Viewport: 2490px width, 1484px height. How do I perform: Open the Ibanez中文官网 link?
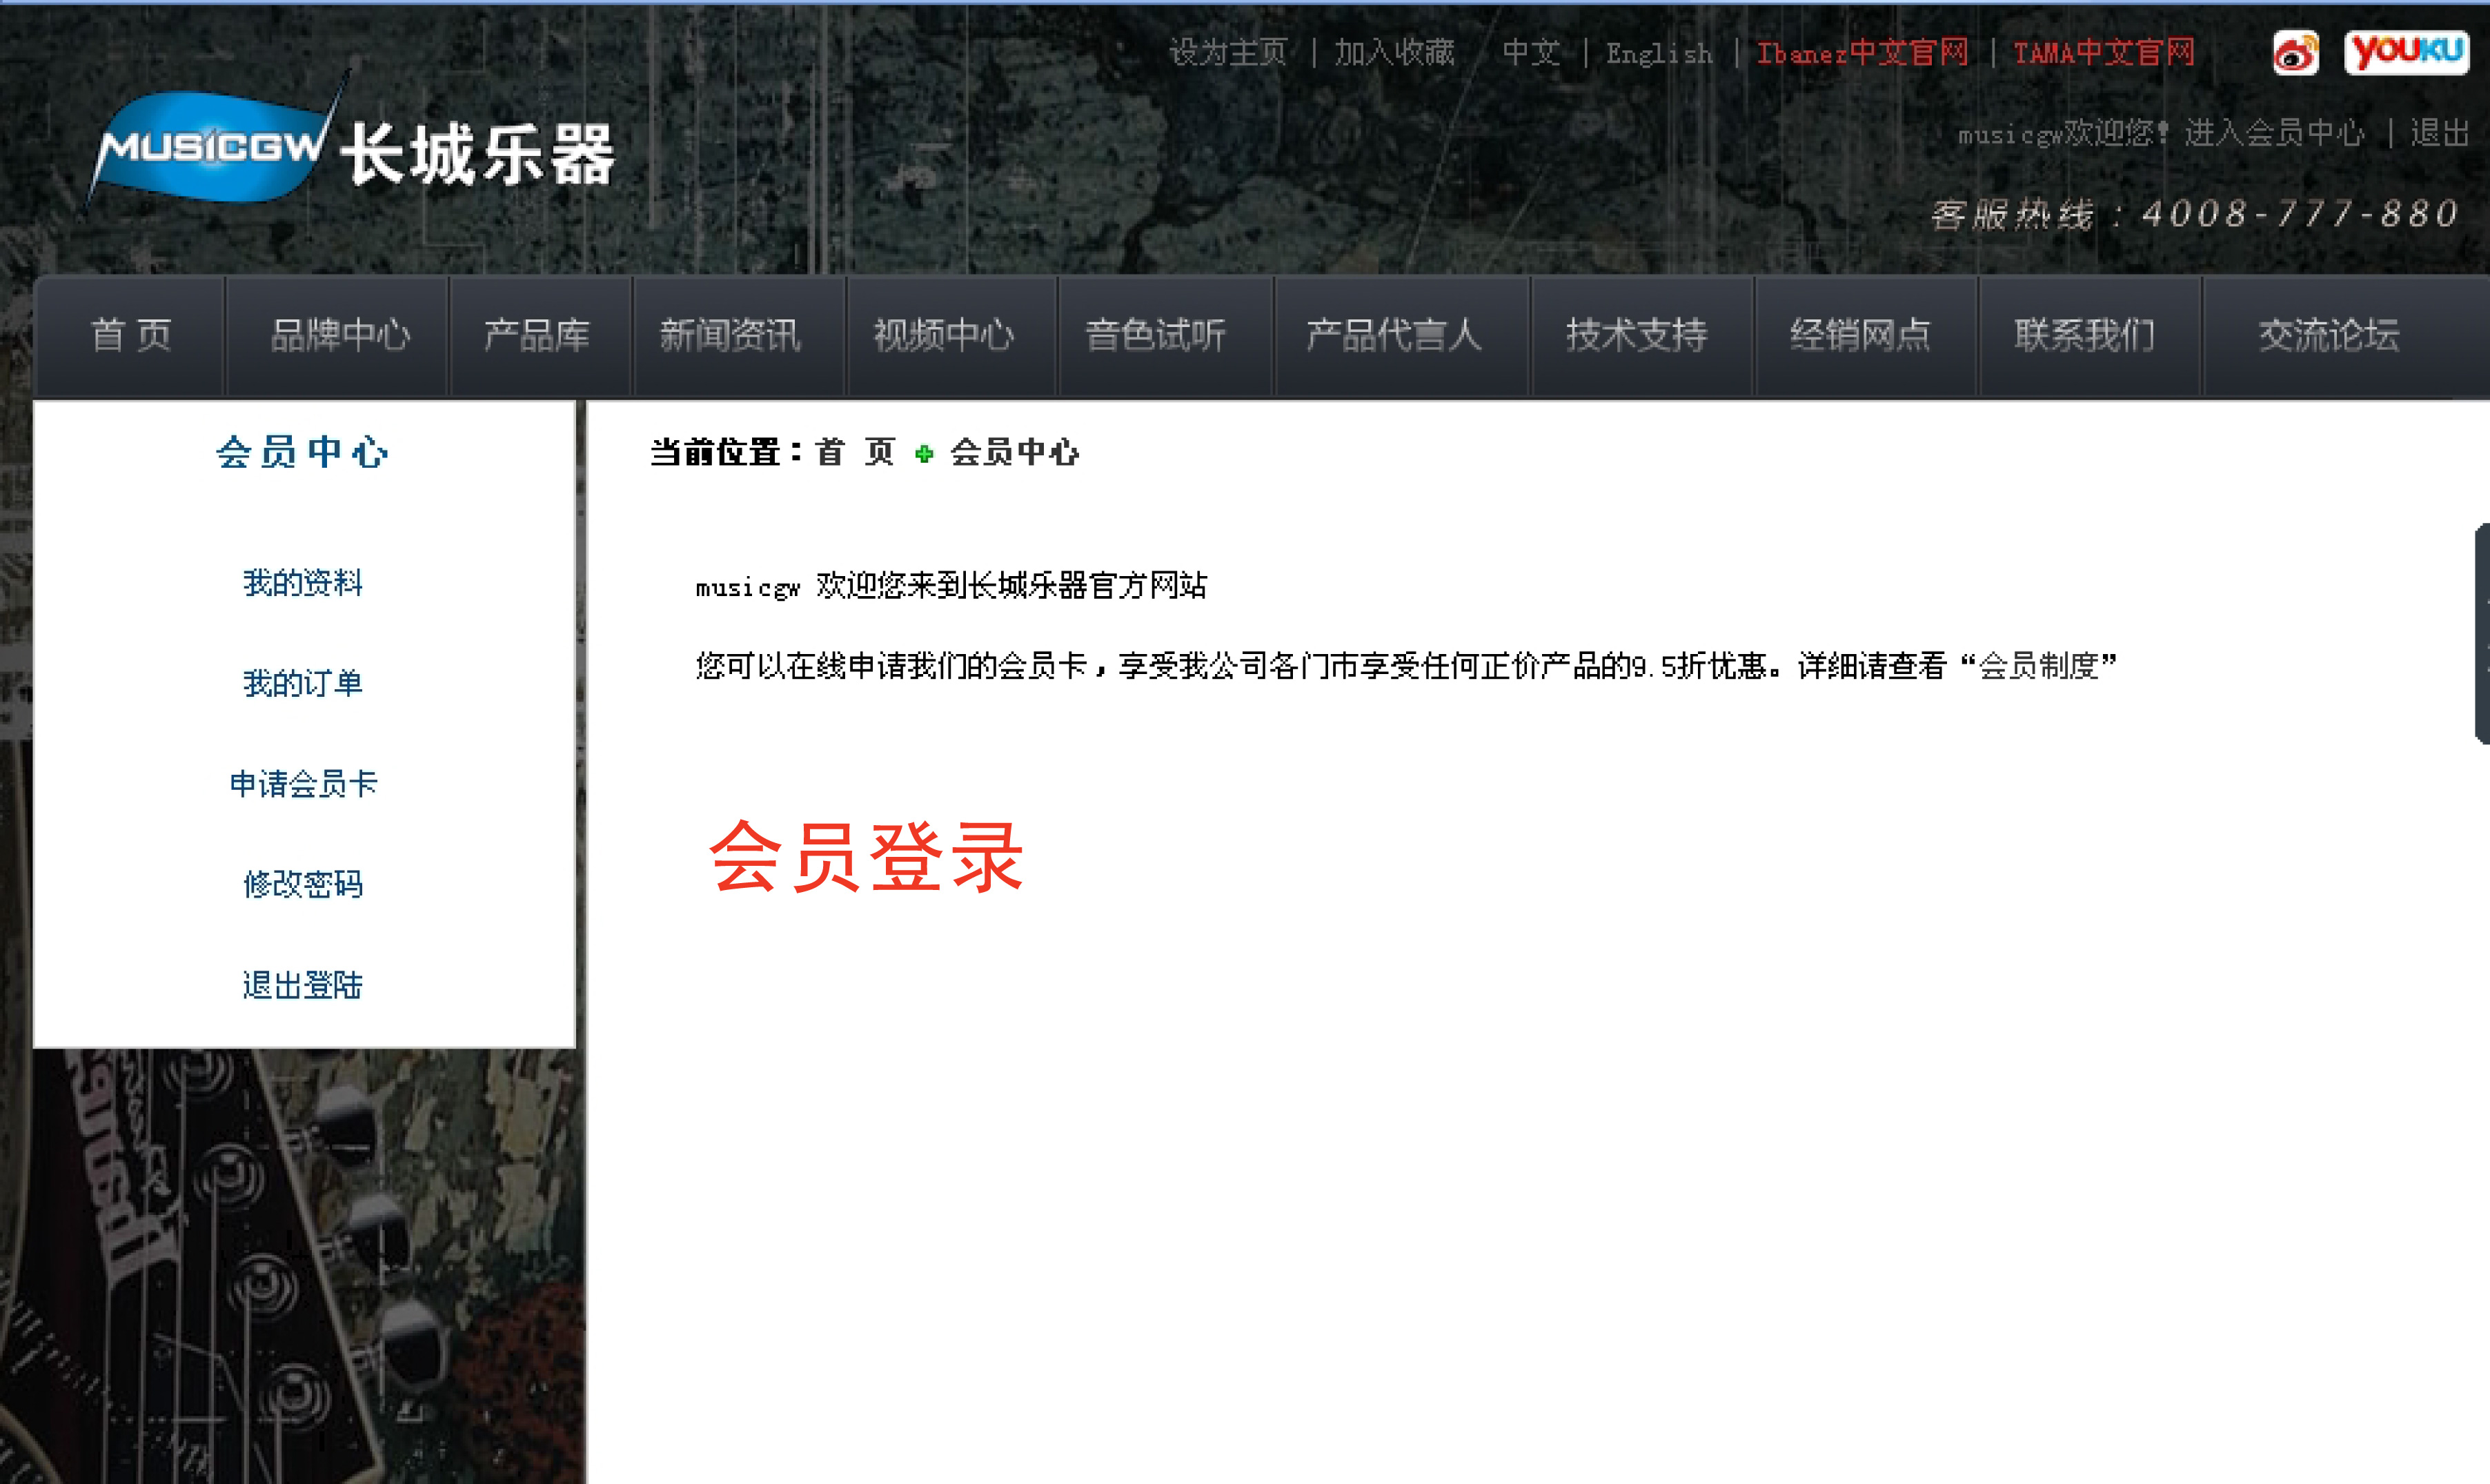click(1862, 53)
